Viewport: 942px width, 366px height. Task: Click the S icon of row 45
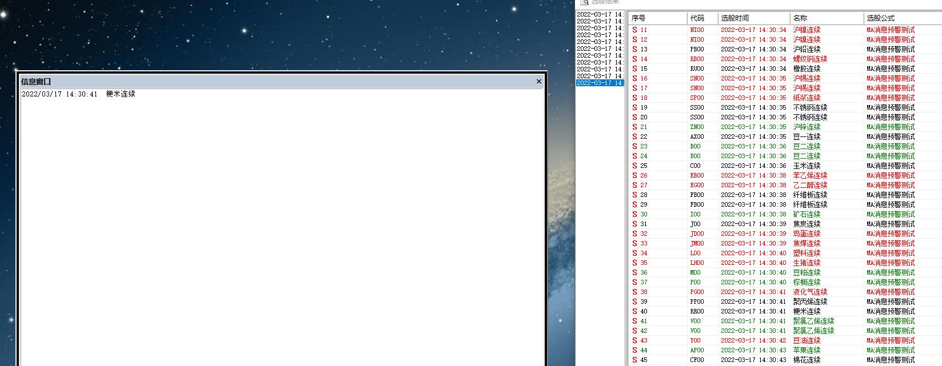634,360
